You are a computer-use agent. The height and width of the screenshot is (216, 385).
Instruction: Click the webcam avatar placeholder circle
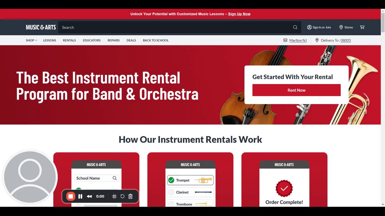click(x=30, y=177)
